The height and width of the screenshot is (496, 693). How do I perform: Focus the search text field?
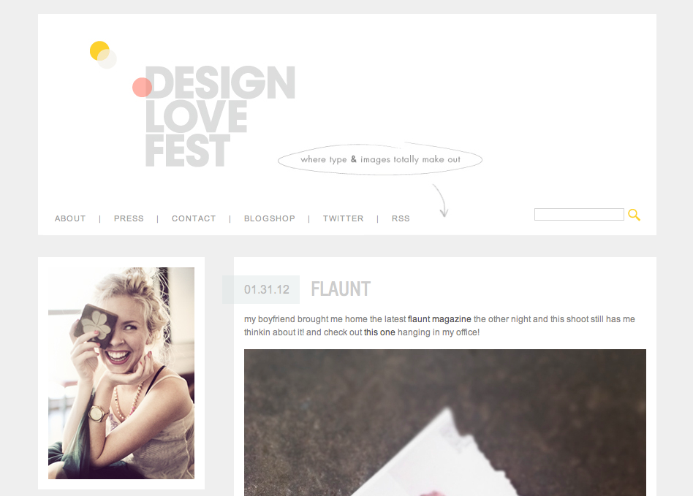click(x=579, y=214)
